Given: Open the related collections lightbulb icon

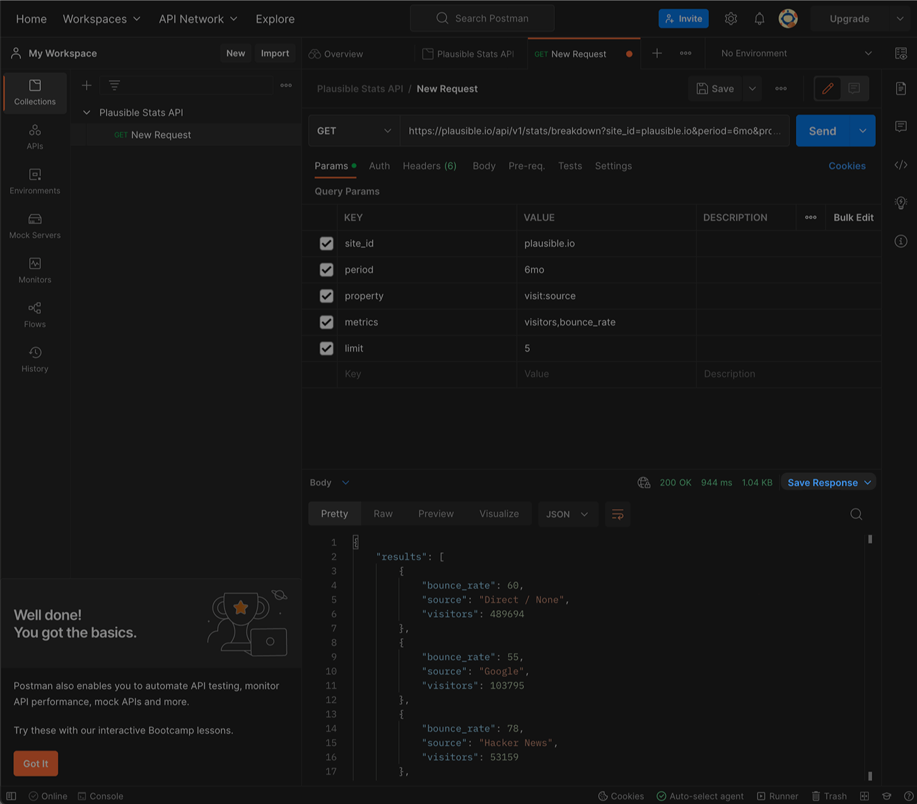Looking at the screenshot, I should tap(901, 203).
